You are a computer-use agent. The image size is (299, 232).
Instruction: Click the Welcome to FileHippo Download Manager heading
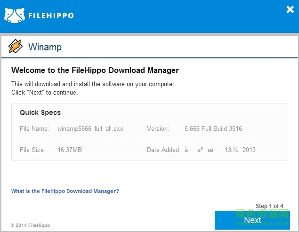(95, 71)
